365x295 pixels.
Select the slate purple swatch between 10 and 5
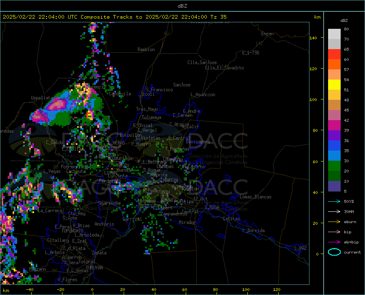[334, 186]
